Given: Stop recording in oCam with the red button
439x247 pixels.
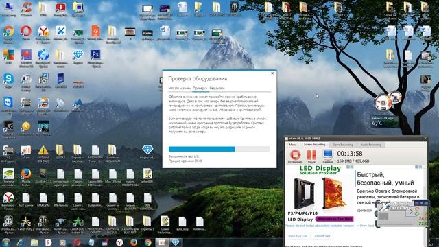Looking at the screenshot, I should click(295, 156).
